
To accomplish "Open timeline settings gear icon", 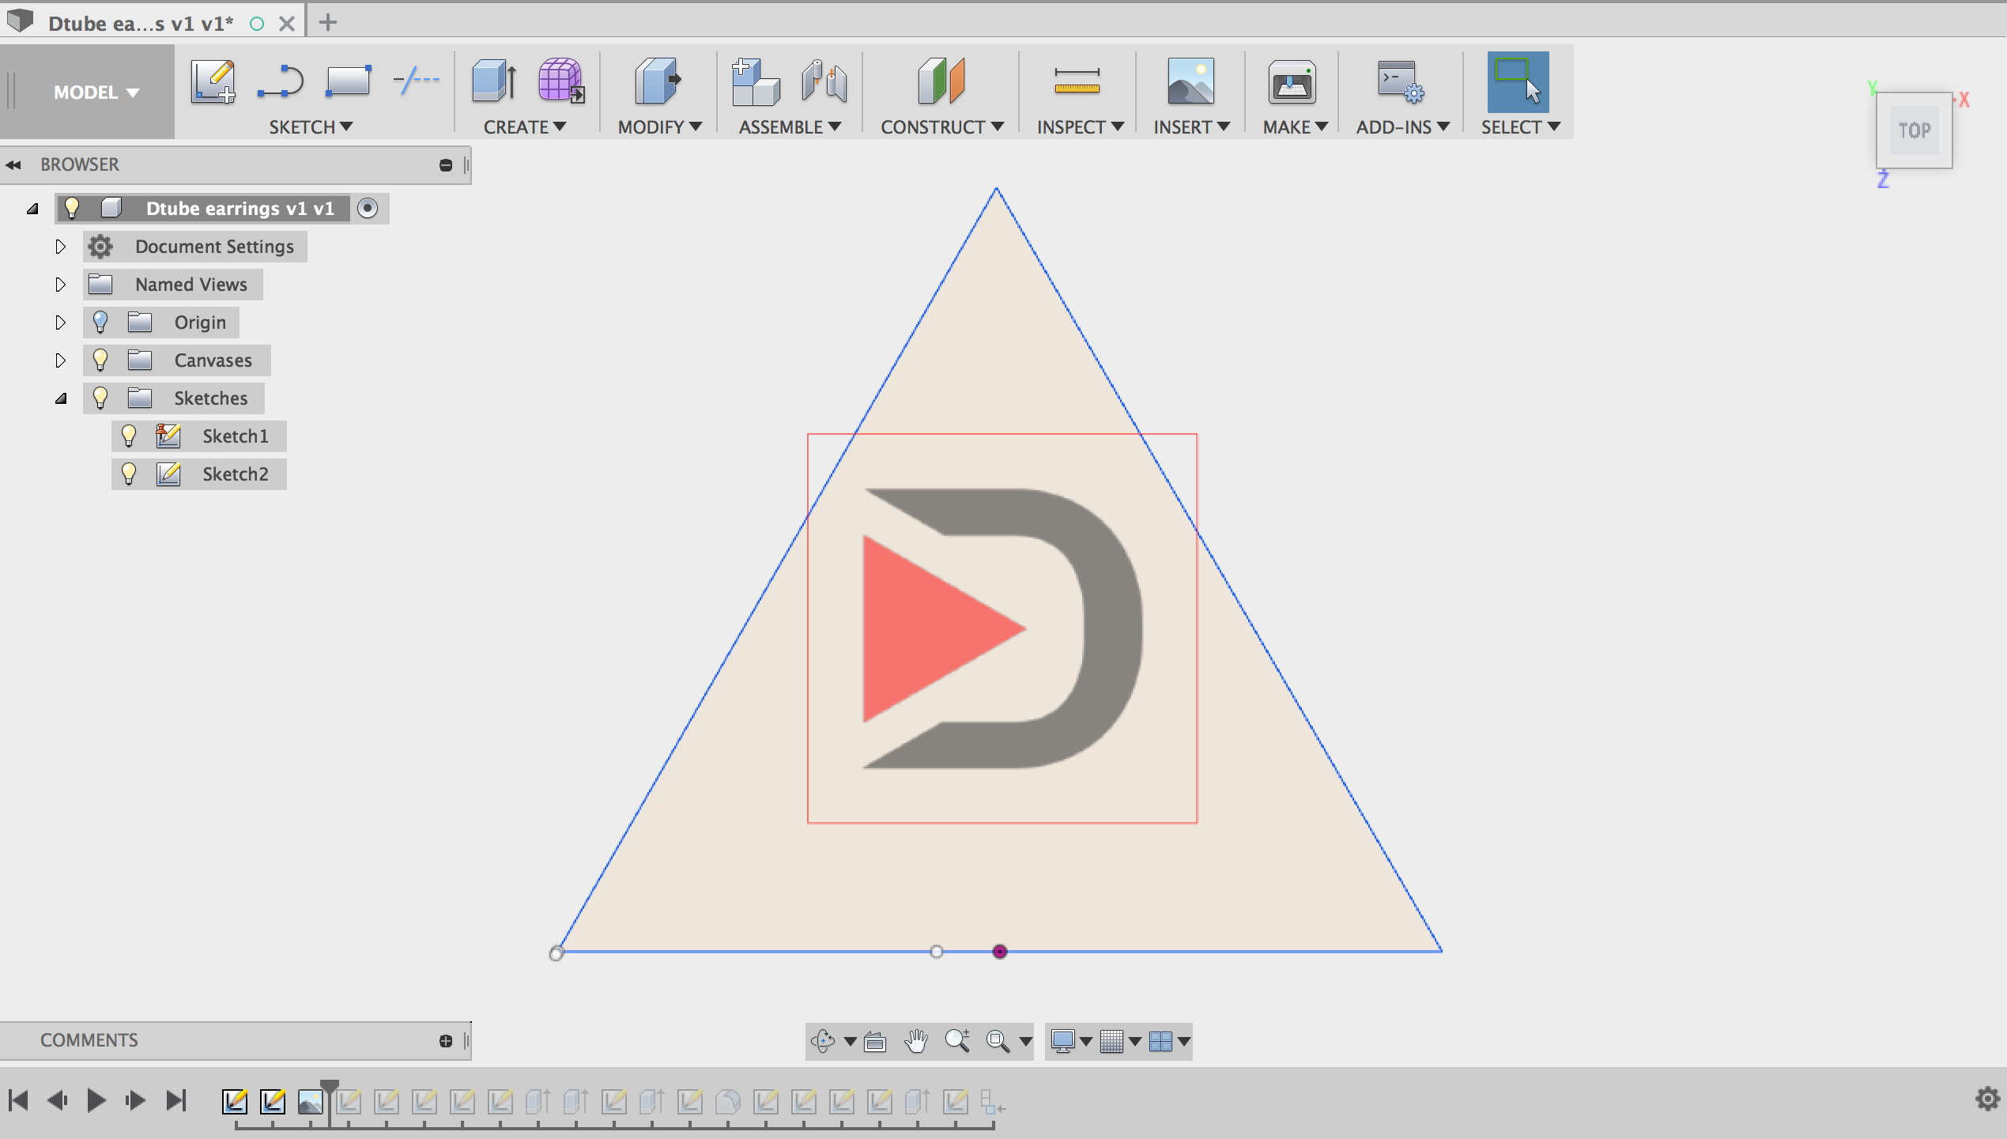I will point(1987,1099).
